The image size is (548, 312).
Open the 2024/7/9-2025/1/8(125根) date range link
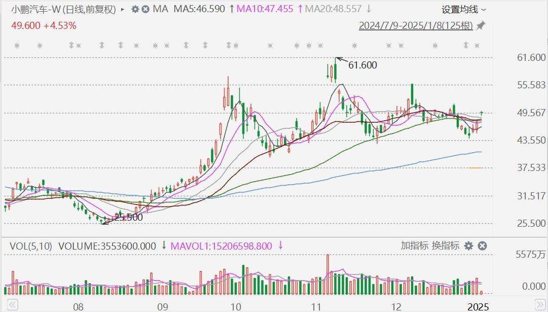click(416, 25)
